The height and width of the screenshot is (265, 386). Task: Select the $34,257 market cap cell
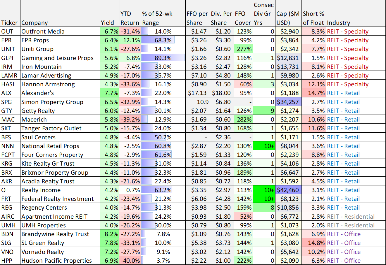pos(289,102)
